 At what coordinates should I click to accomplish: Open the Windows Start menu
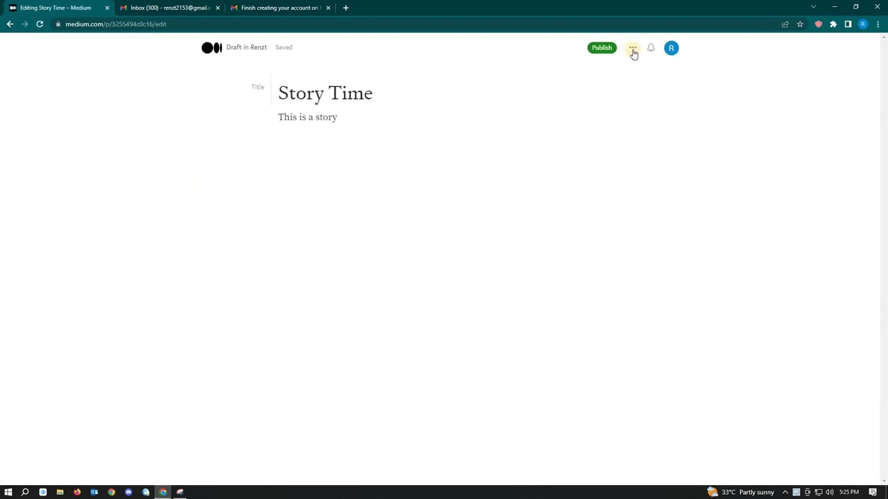[8, 492]
